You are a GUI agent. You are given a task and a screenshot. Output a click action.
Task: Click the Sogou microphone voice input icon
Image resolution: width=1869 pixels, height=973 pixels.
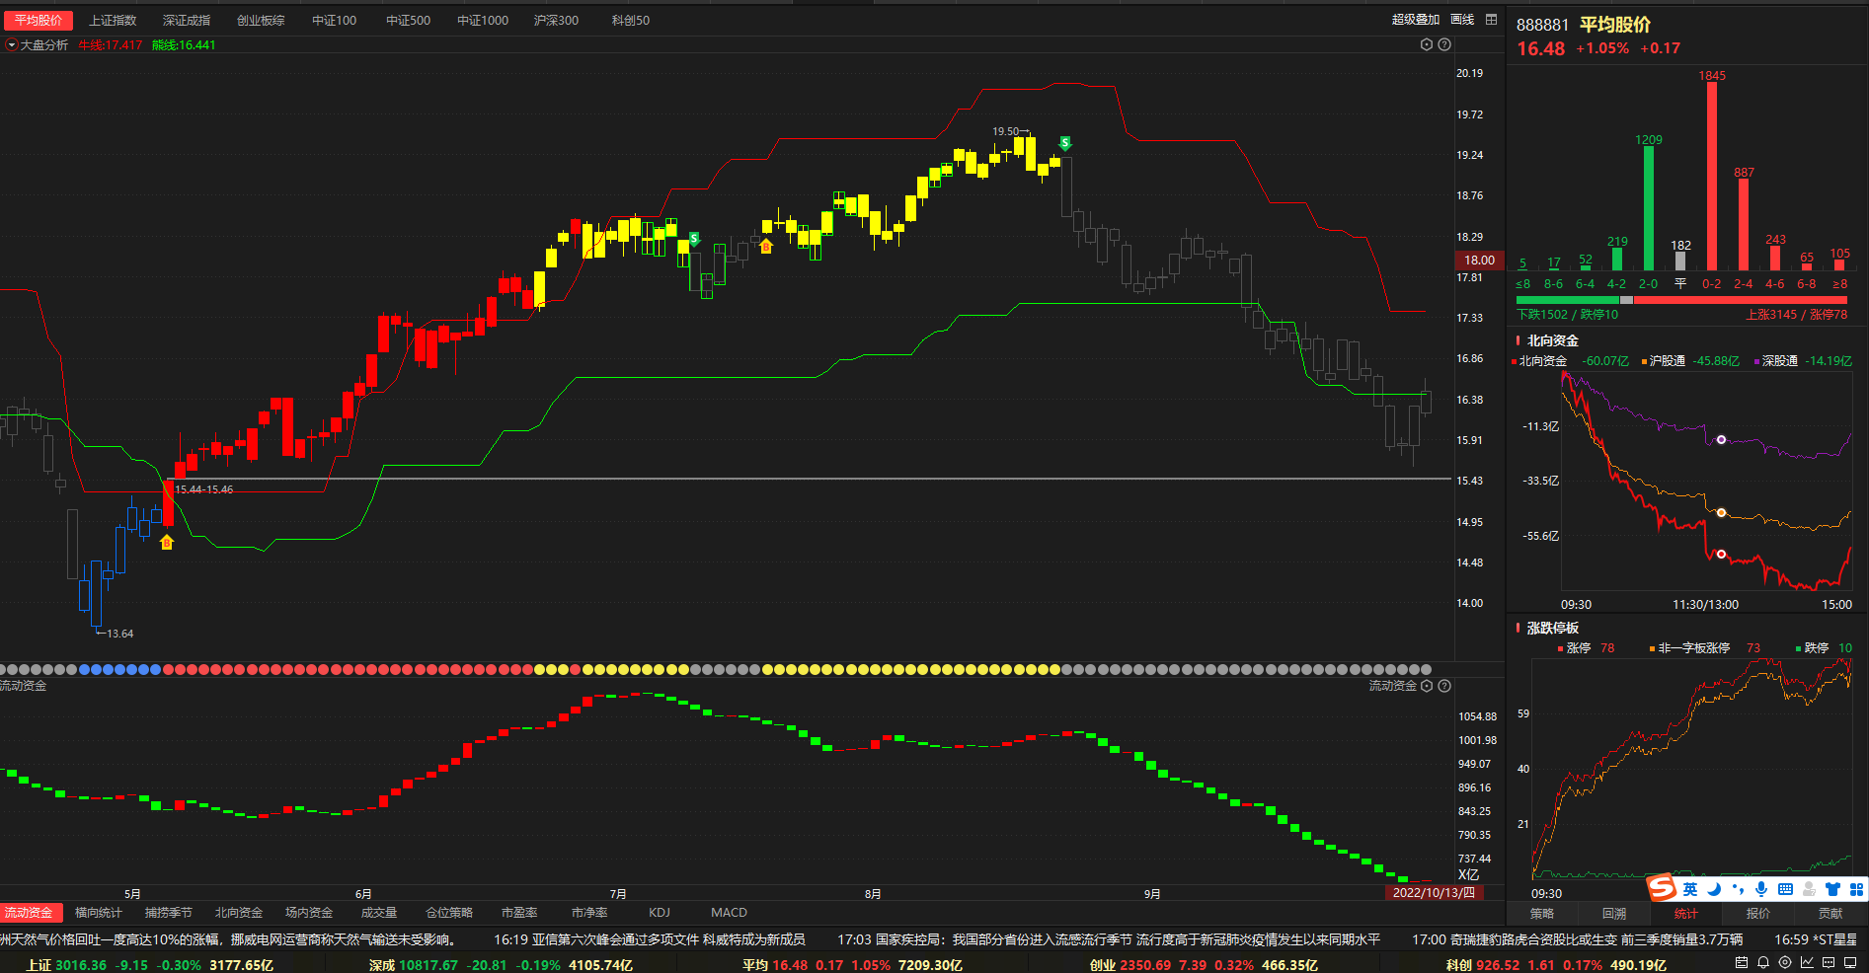(1761, 889)
